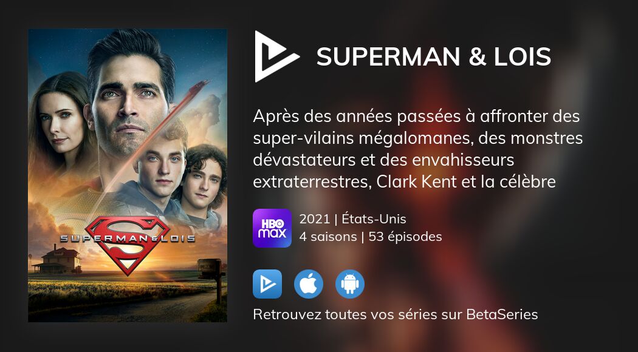Click the series synopsis paragraph

point(418,149)
